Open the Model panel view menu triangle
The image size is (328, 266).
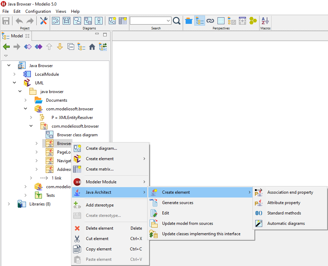click(6, 56)
